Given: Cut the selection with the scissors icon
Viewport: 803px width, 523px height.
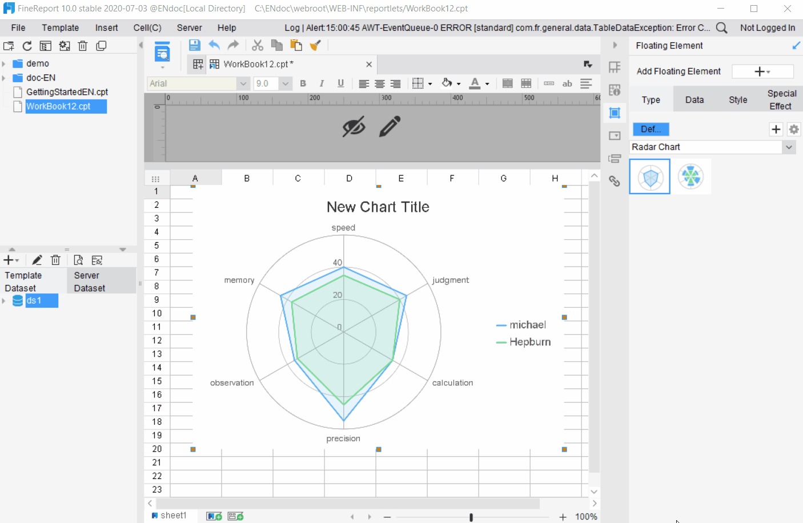Looking at the screenshot, I should (257, 44).
